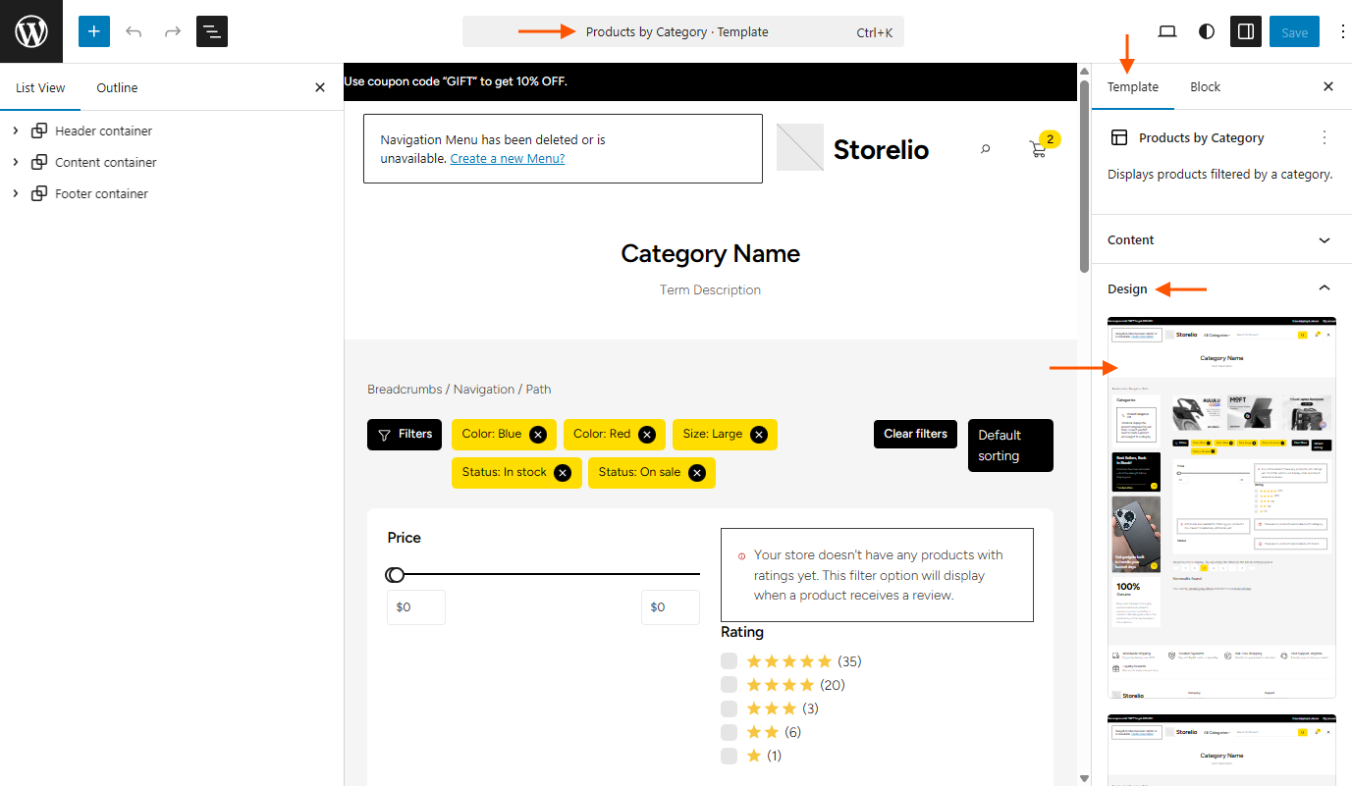The image size is (1352, 786).
Task: Click the Clear filters button
Action: (x=915, y=434)
